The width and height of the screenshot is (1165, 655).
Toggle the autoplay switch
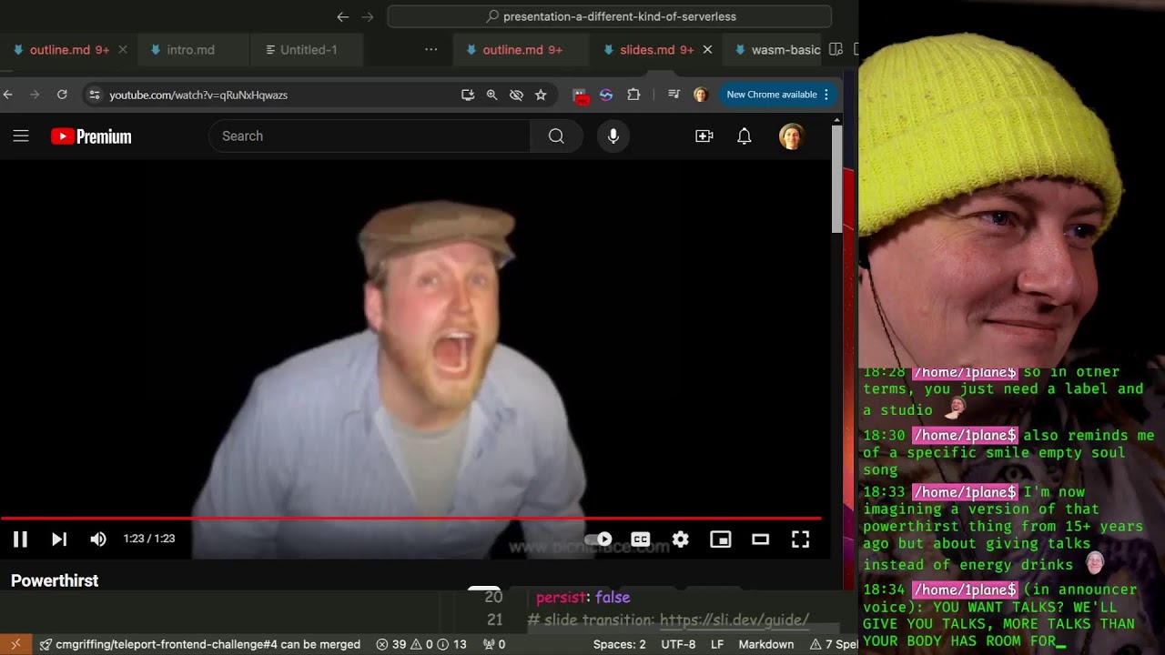coord(598,539)
